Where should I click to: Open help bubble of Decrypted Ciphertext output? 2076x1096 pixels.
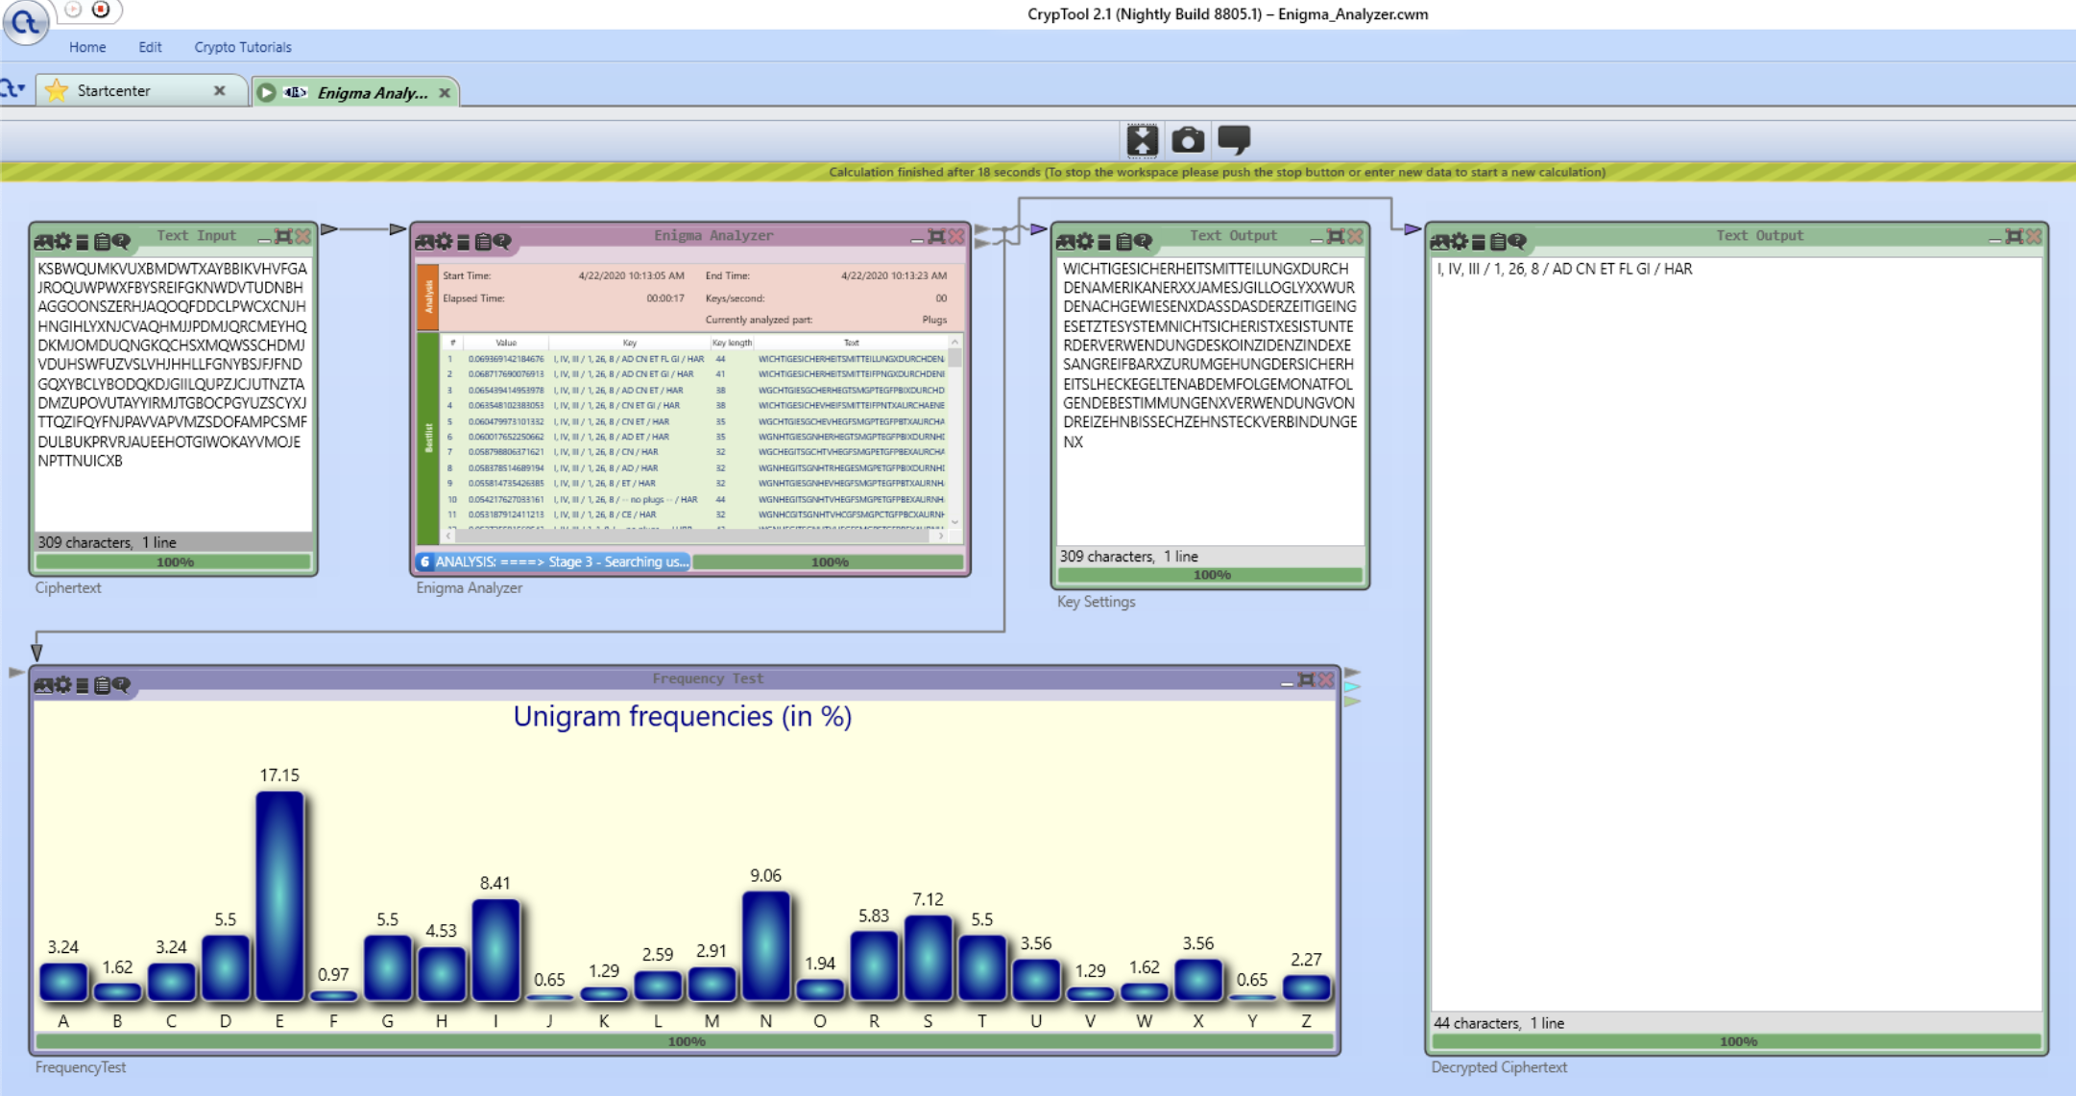click(1517, 241)
